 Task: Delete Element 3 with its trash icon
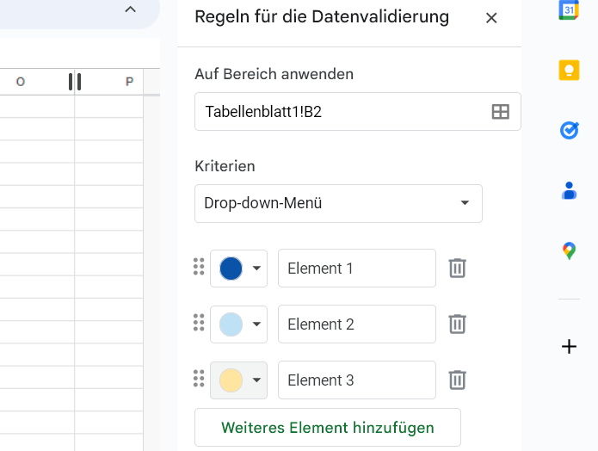click(x=457, y=380)
